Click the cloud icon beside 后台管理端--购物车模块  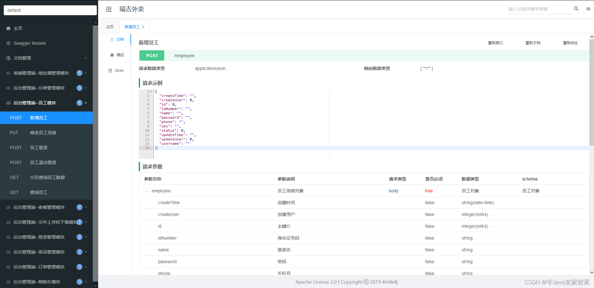click(8, 282)
